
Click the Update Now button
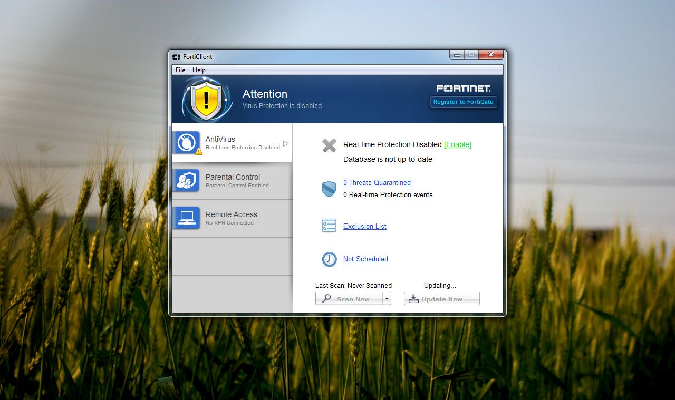coord(441,298)
